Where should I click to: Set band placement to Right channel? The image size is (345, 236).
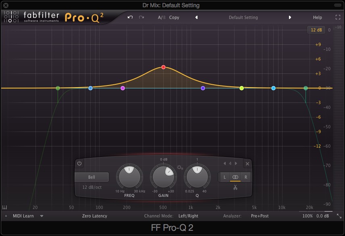click(246, 177)
